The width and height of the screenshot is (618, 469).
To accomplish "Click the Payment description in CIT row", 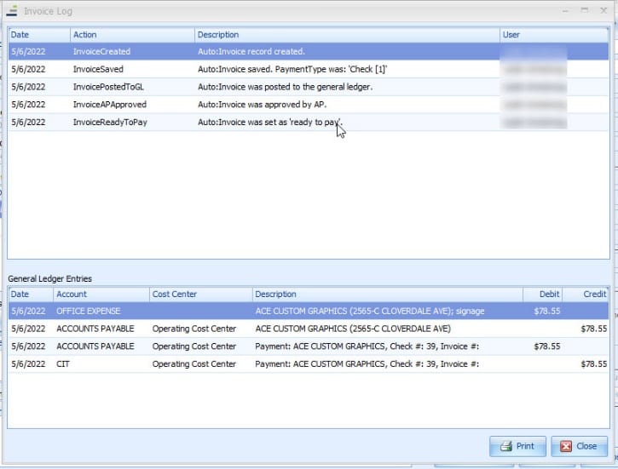I will [x=367, y=364].
